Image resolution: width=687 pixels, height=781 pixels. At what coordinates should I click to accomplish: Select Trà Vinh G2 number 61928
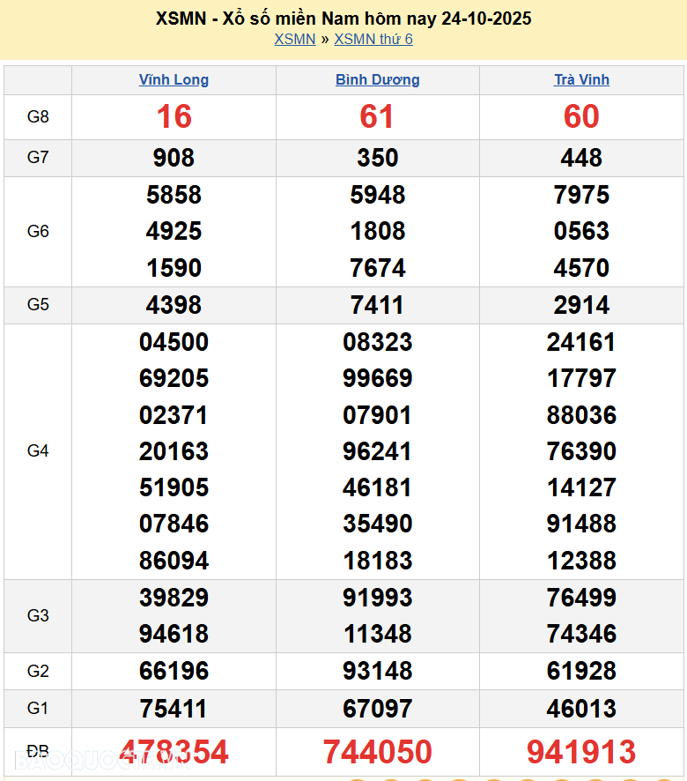(581, 671)
